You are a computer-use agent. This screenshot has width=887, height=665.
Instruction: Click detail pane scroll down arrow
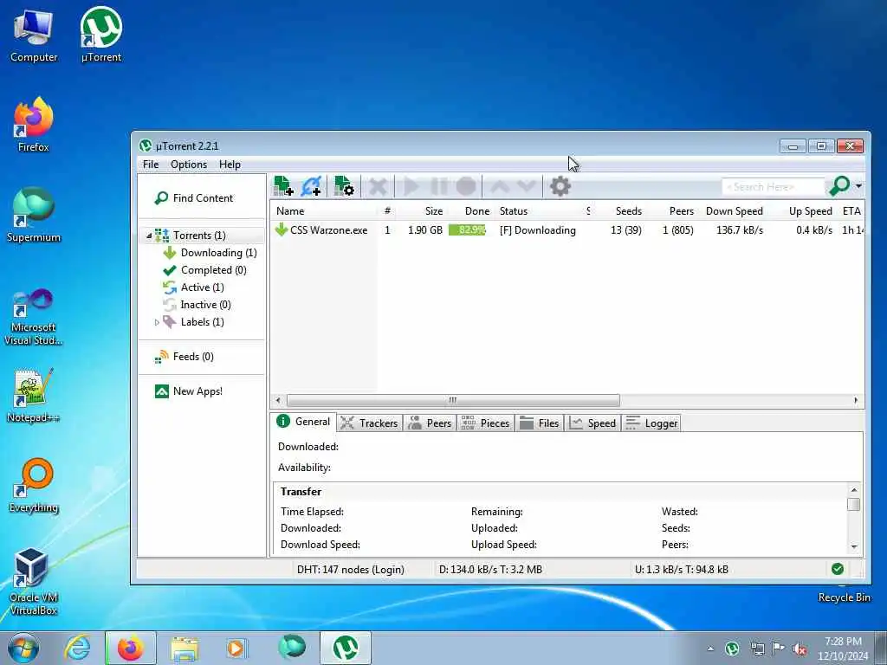pyautogui.click(x=853, y=547)
